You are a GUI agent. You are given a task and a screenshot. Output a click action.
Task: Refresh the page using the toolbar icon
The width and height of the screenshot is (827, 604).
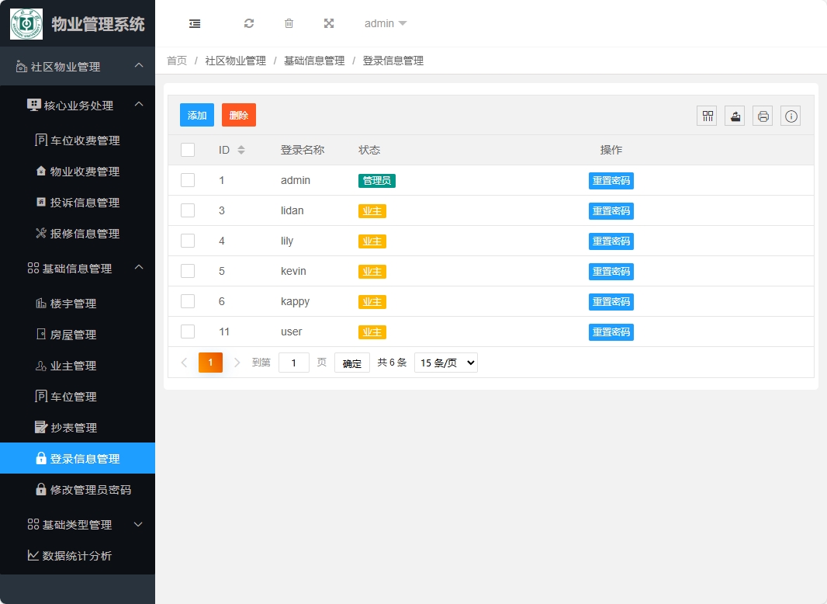coord(249,23)
